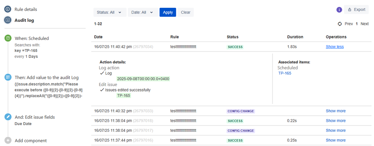This screenshot has height=146, width=374.
Task: Select the green Scheduled trigger icon
Action: click(8, 38)
